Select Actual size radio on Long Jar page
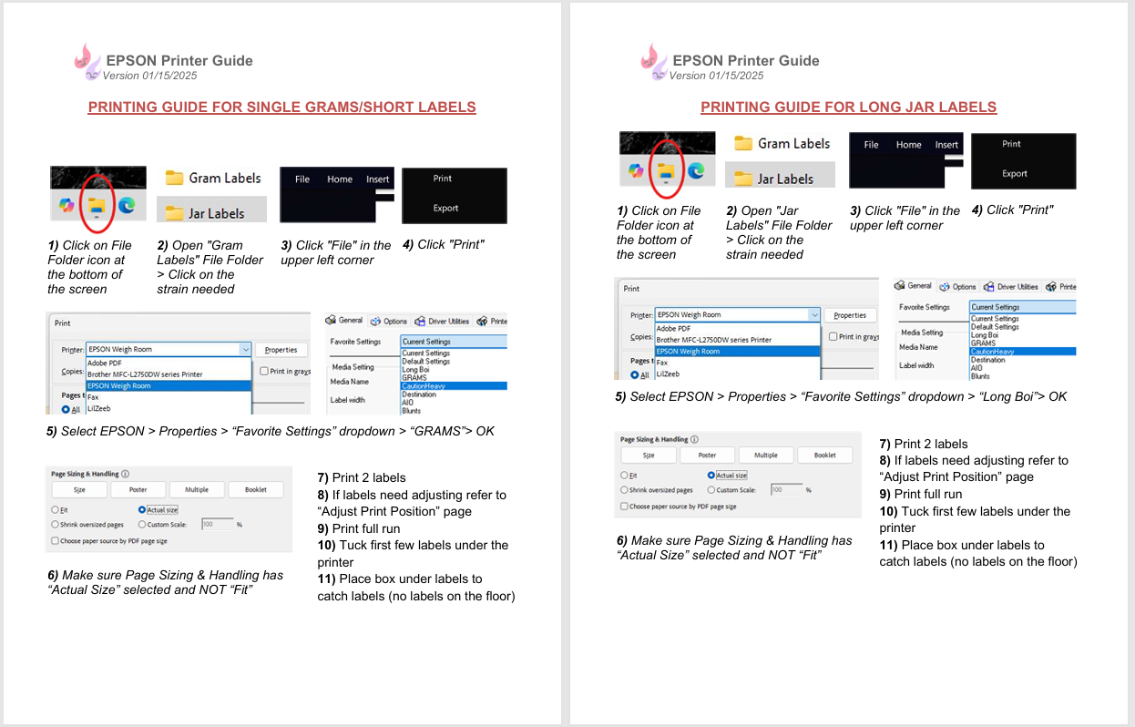The height and width of the screenshot is (727, 1135). coord(711,476)
